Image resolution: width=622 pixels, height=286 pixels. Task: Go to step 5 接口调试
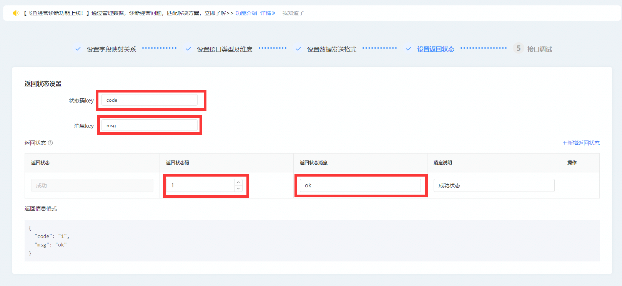(x=540, y=49)
